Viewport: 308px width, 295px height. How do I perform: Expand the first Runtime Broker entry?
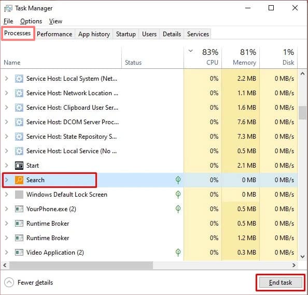(x=7, y=224)
